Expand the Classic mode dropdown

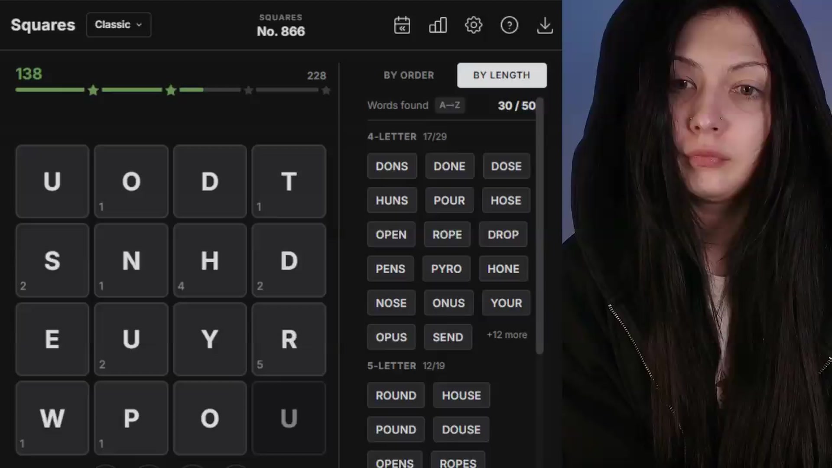tap(118, 25)
